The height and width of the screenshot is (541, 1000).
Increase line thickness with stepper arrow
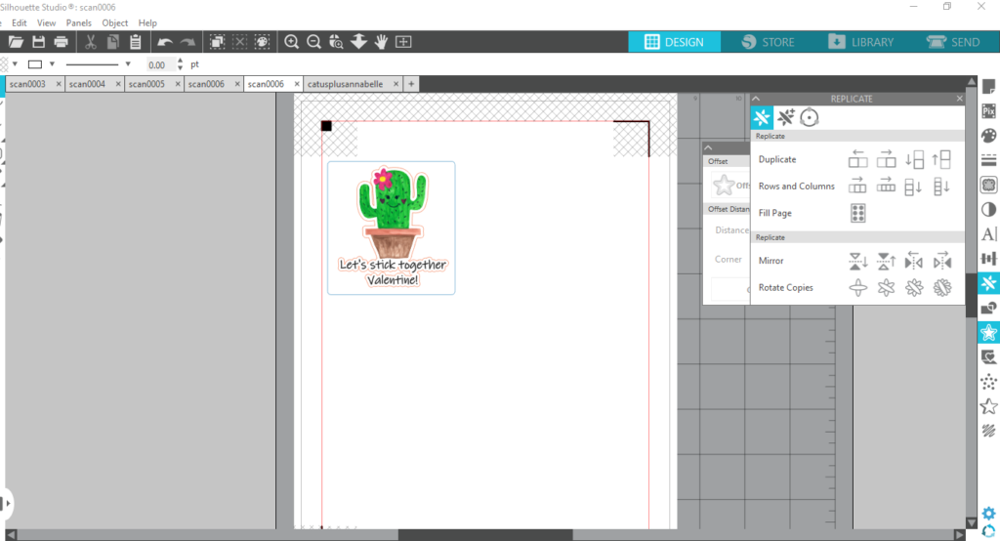[x=180, y=61]
